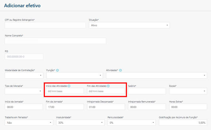This screenshot has width=211, height=130.
Task: Open the Tipo de Moradia dropdown
Action: (24, 91)
